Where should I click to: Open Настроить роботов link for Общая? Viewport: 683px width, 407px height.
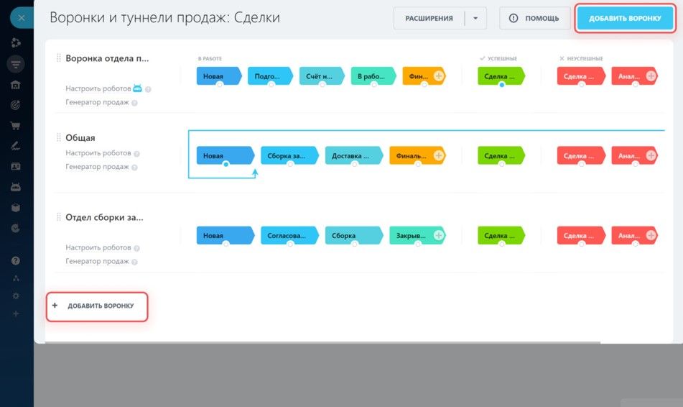tap(98, 153)
